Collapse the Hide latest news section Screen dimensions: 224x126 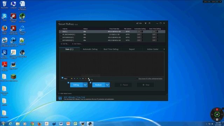pyautogui.click(x=65, y=93)
